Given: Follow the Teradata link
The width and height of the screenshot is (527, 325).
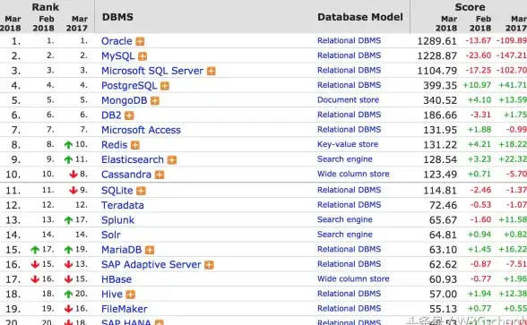Looking at the screenshot, I should coord(123,205).
